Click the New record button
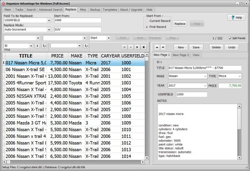Image resolution: width=250 pixels, height=171 pixels. click(181, 47)
